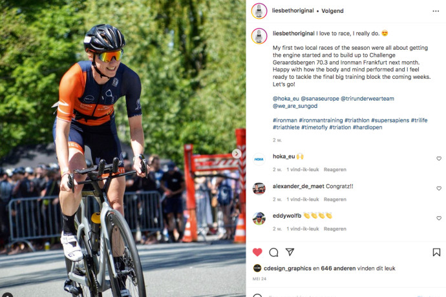
Task: Open the three-dots more options menu
Action: [x=436, y=11]
